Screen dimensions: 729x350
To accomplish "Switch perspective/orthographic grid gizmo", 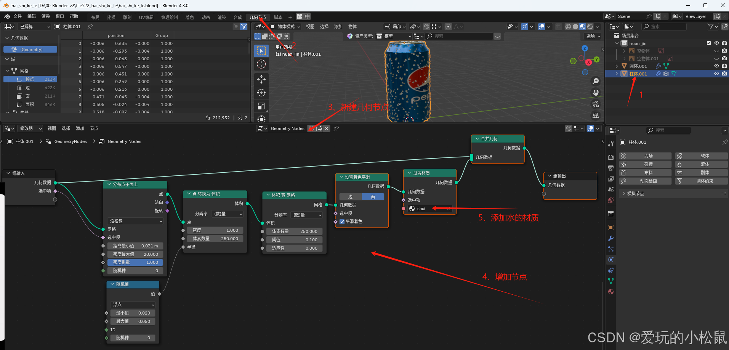I will (x=596, y=115).
